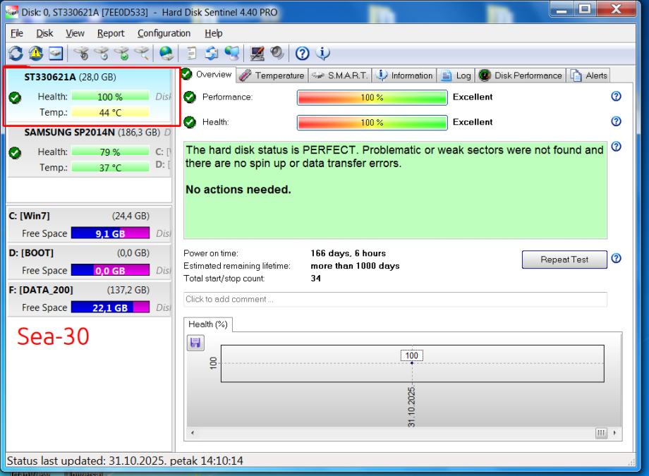Select the C: [Win7] partition label
The image size is (649, 476).
click(30, 216)
